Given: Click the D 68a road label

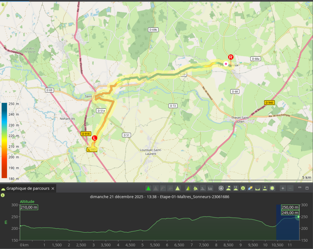Looking at the screenshot, I should 256,59.
